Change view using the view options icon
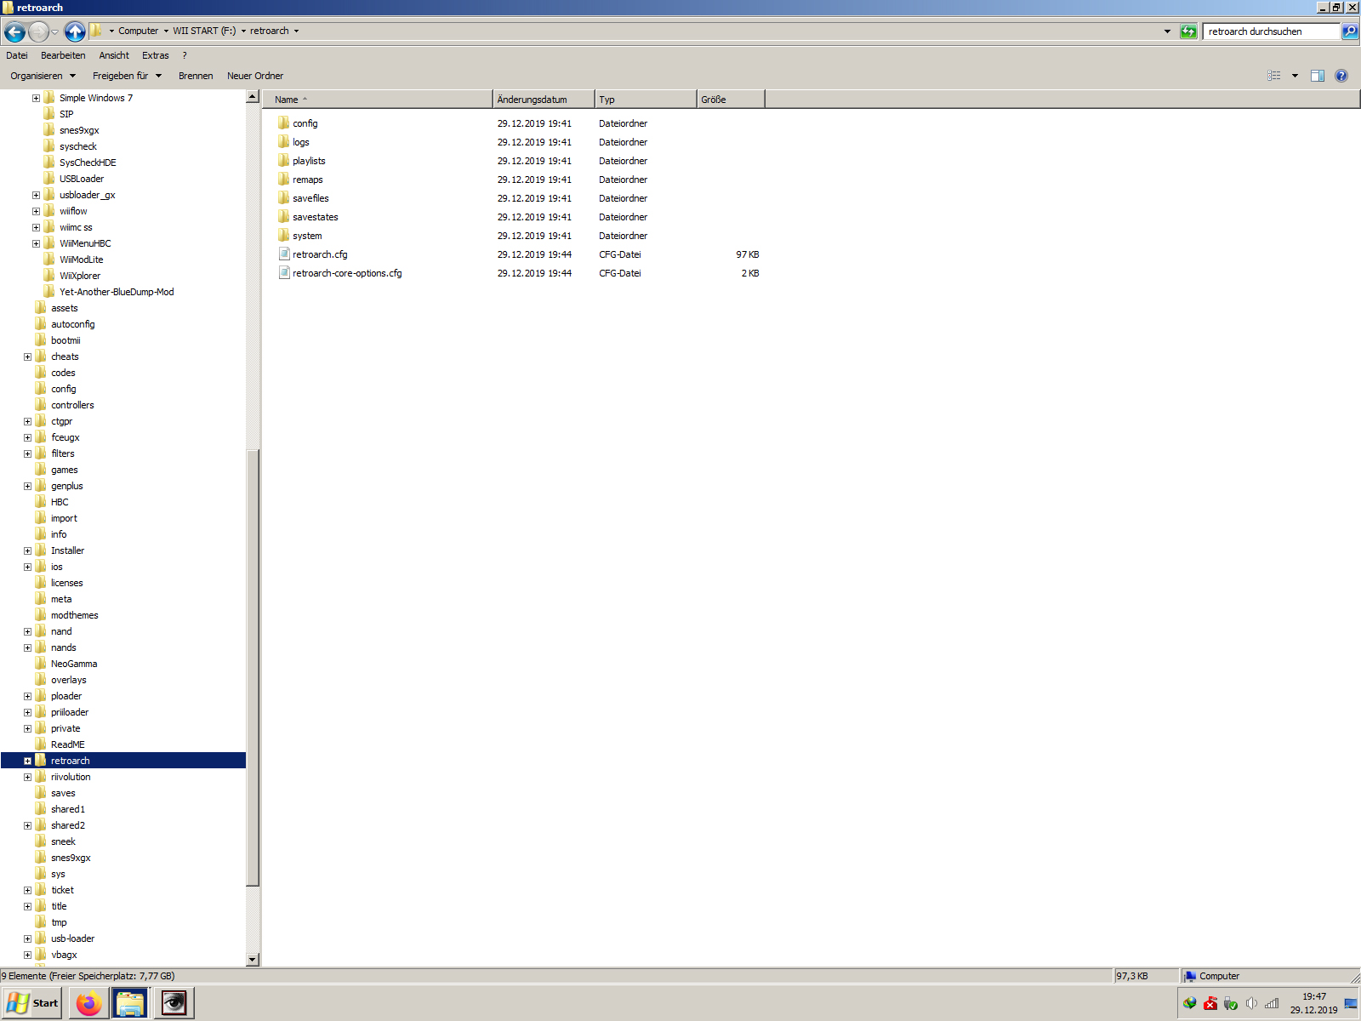1361x1021 pixels. tap(1274, 76)
